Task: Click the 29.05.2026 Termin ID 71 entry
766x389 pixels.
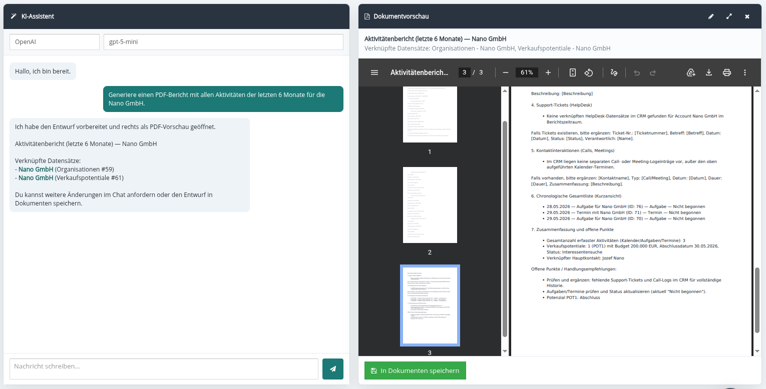Action: coord(624,212)
